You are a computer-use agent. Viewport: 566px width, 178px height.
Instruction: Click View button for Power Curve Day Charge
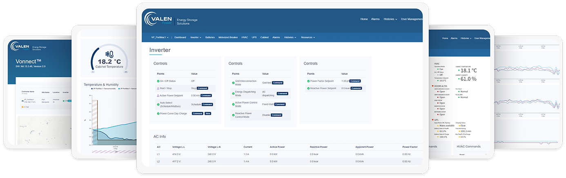pyautogui.click(x=207, y=113)
